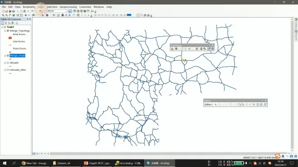298x167 pixels.
Task: Select the Fix Topology Error tool
Action: point(209,49)
